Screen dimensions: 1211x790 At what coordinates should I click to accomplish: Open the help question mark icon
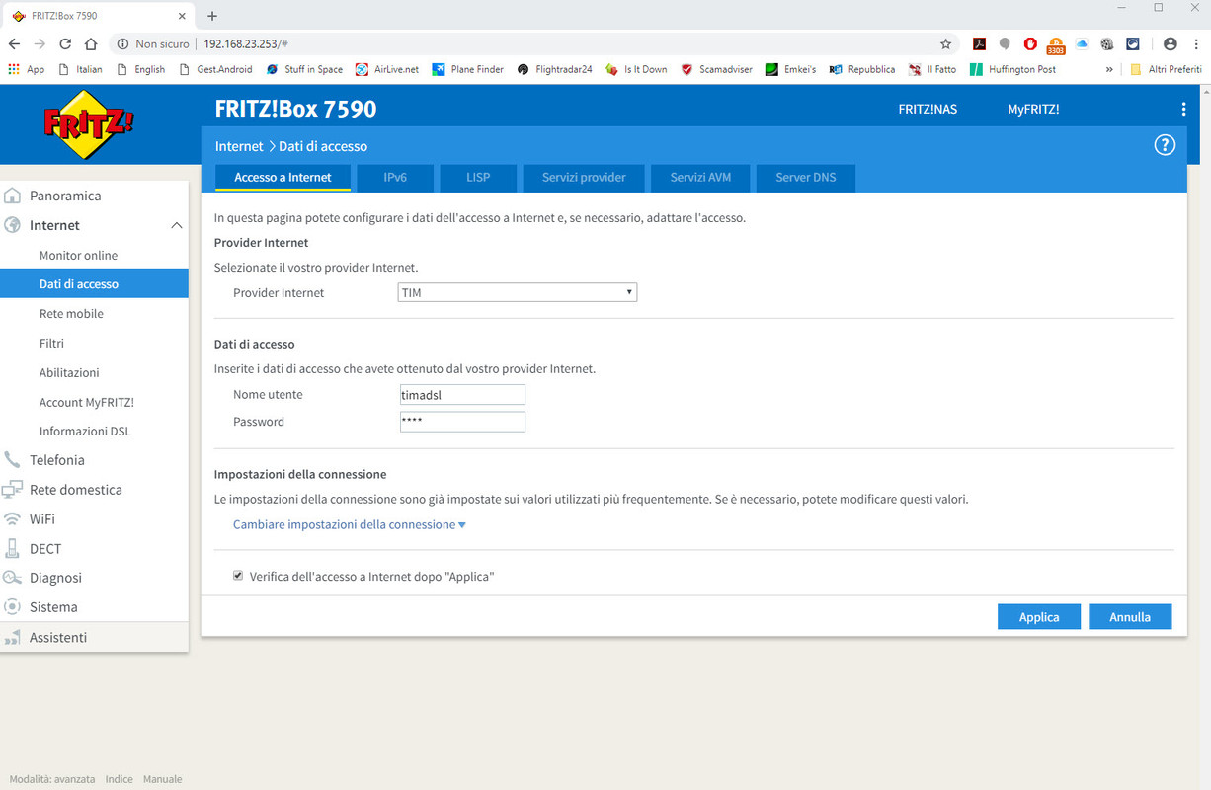pos(1165,145)
